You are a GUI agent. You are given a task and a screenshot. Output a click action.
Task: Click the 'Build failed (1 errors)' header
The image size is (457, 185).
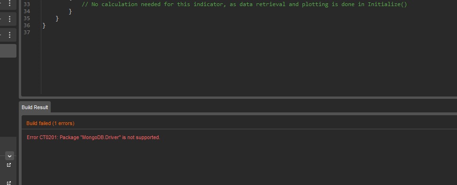tap(50, 123)
